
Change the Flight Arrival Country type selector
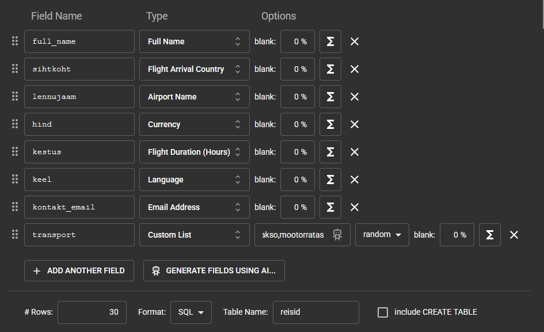point(194,69)
